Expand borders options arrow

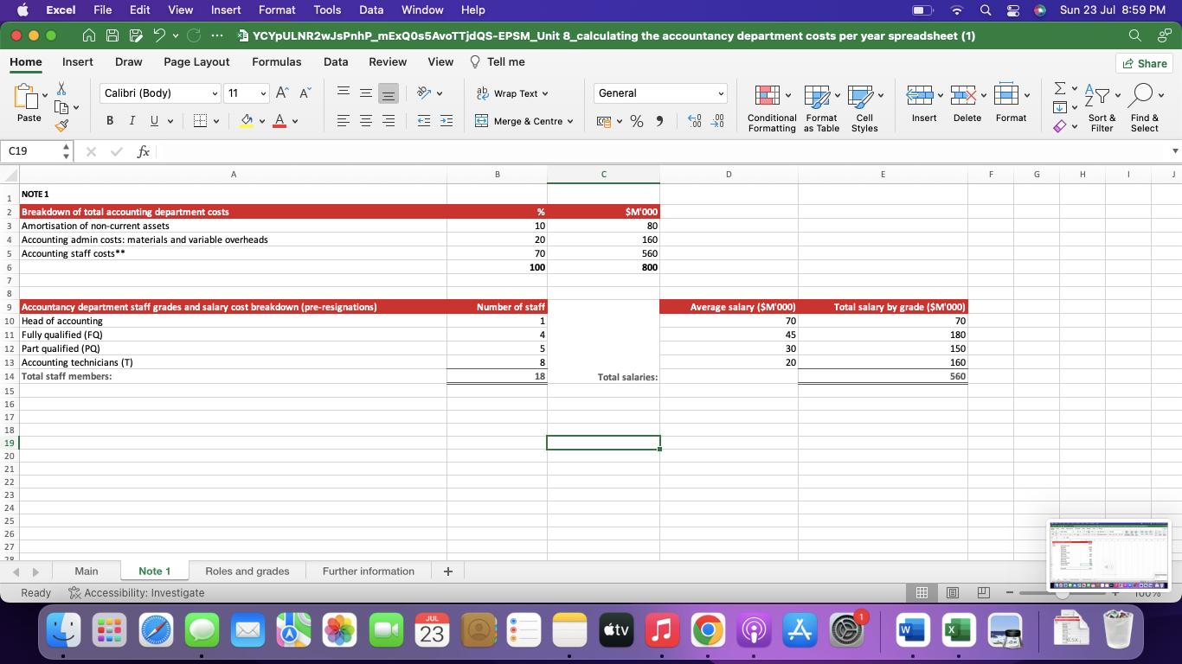click(x=215, y=121)
